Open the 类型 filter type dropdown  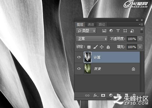pos(86,31)
